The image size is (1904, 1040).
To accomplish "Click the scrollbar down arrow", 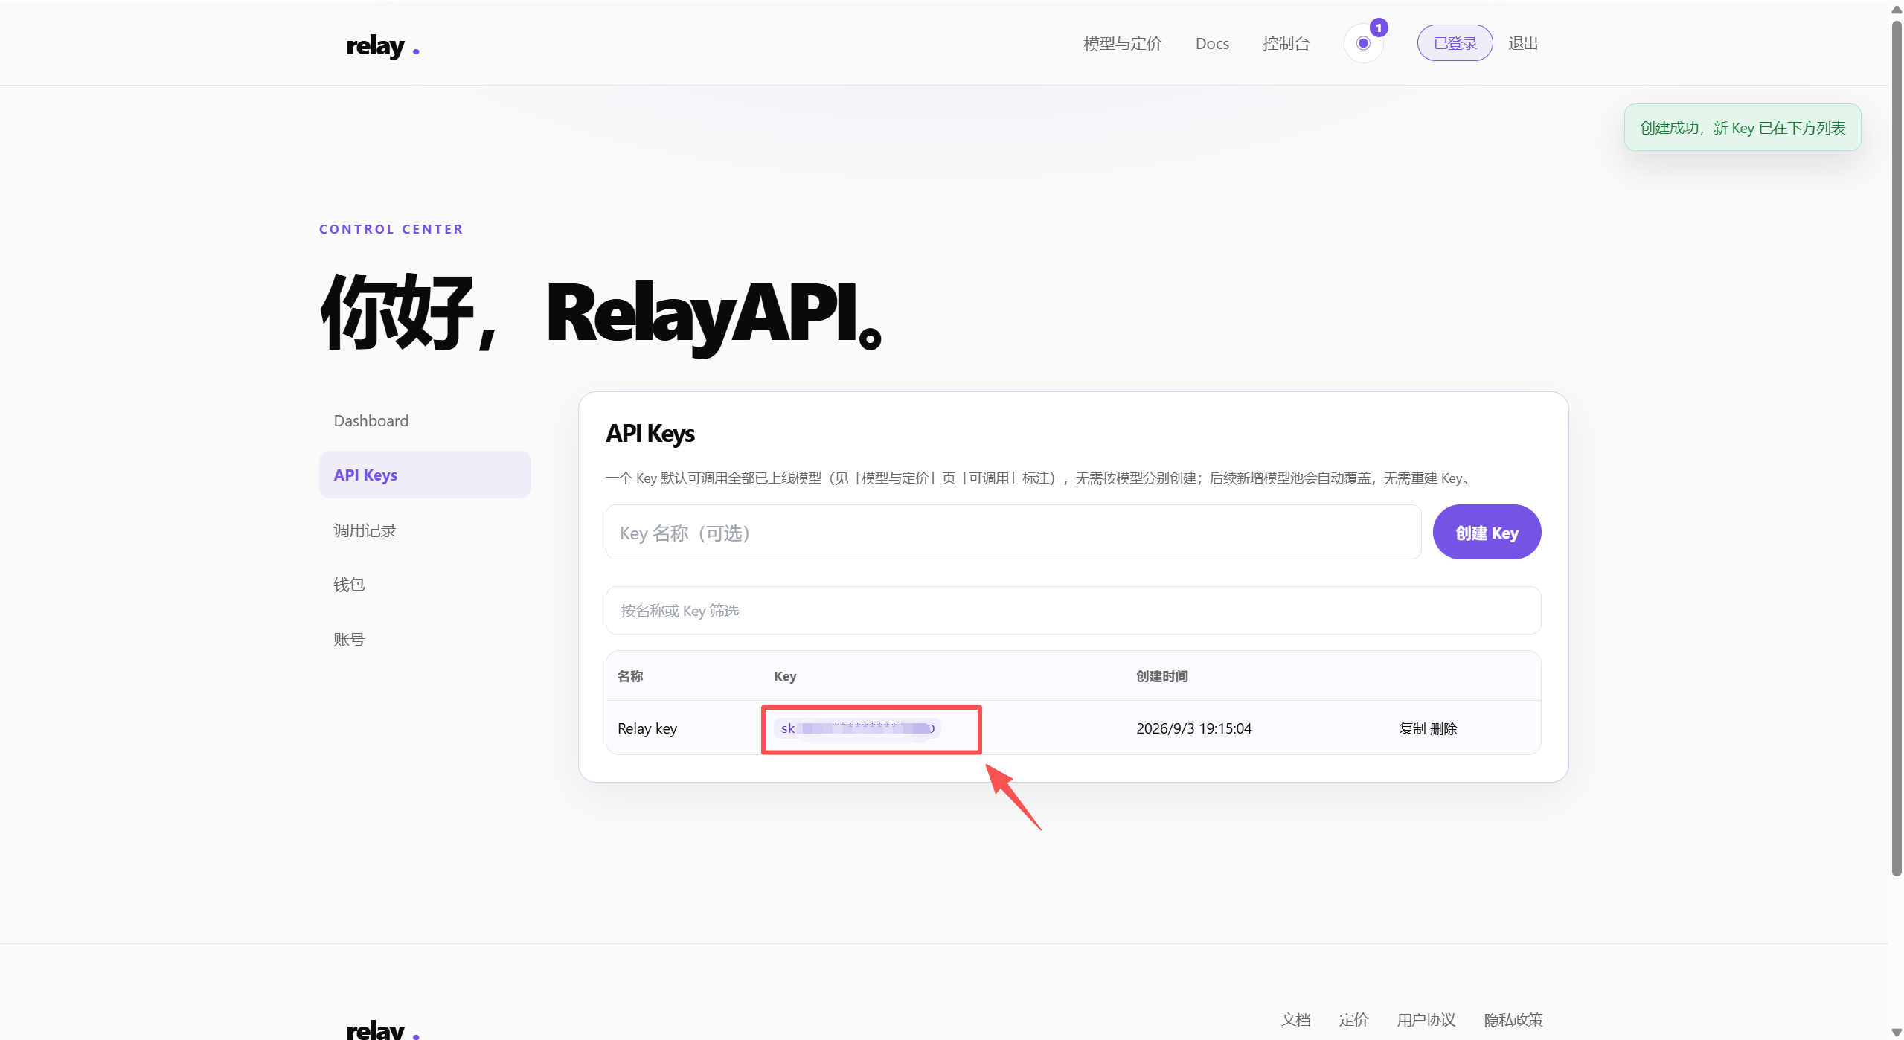I will [x=1896, y=1032].
